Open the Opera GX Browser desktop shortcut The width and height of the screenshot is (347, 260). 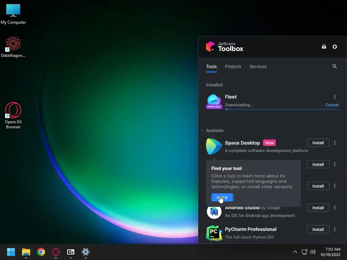point(13,115)
